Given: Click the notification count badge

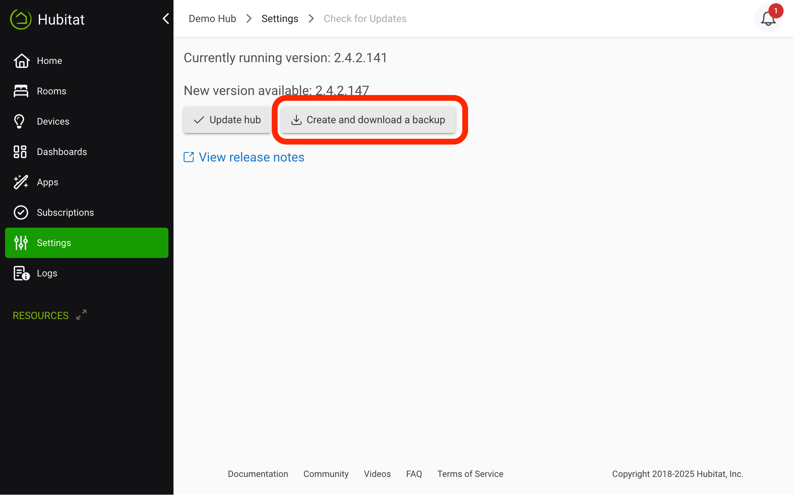Looking at the screenshot, I should click(776, 11).
